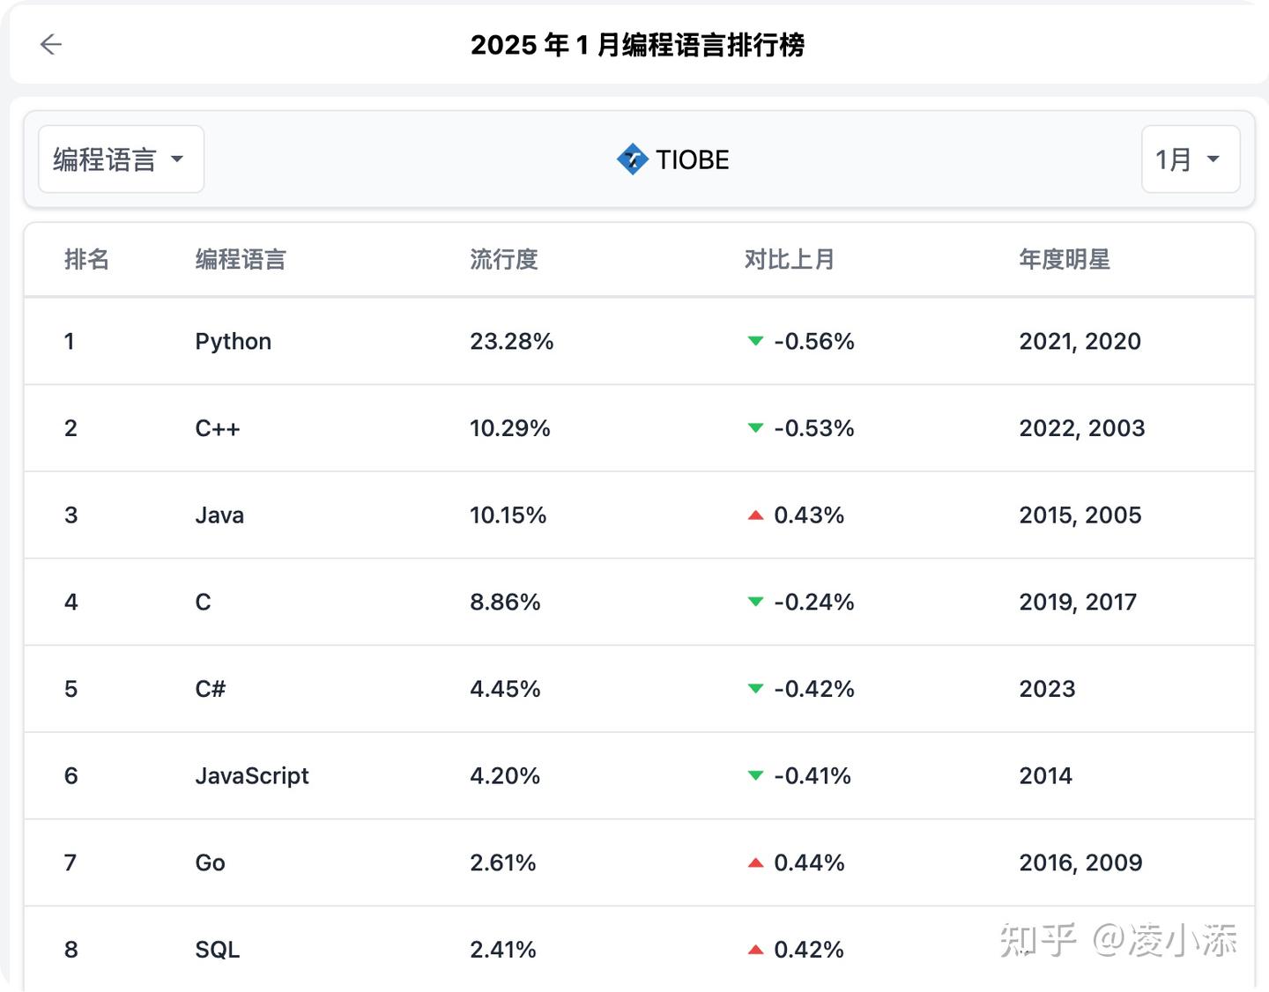The height and width of the screenshot is (992, 1269).
Task: Click the TIOBE diamond logo icon
Action: [632, 159]
